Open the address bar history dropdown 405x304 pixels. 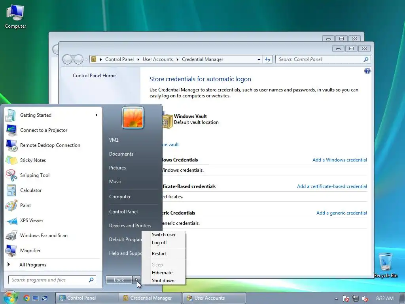[259, 59]
